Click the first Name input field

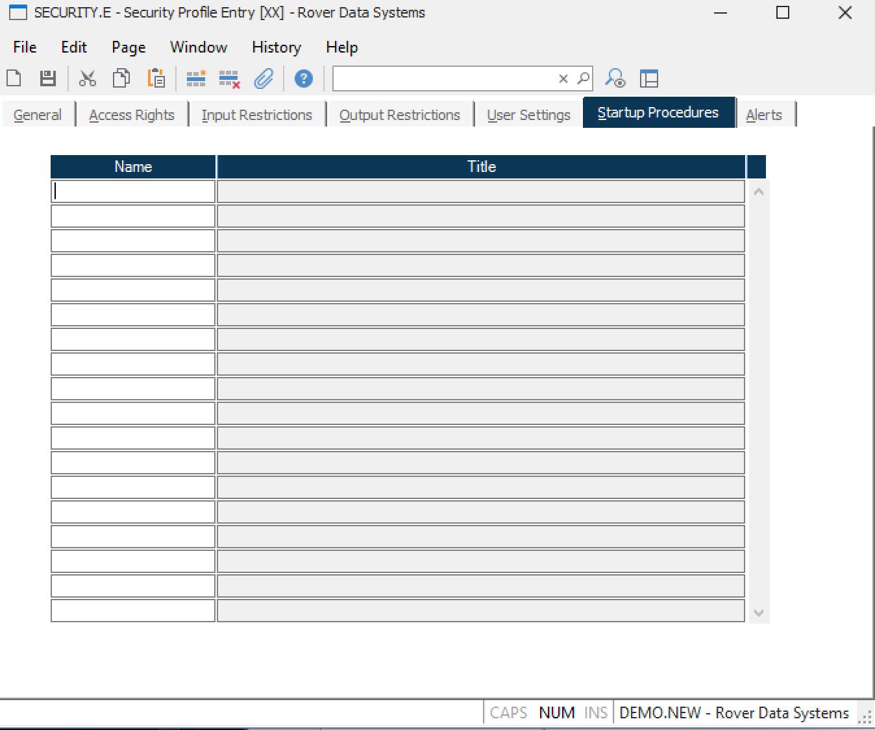tap(133, 191)
